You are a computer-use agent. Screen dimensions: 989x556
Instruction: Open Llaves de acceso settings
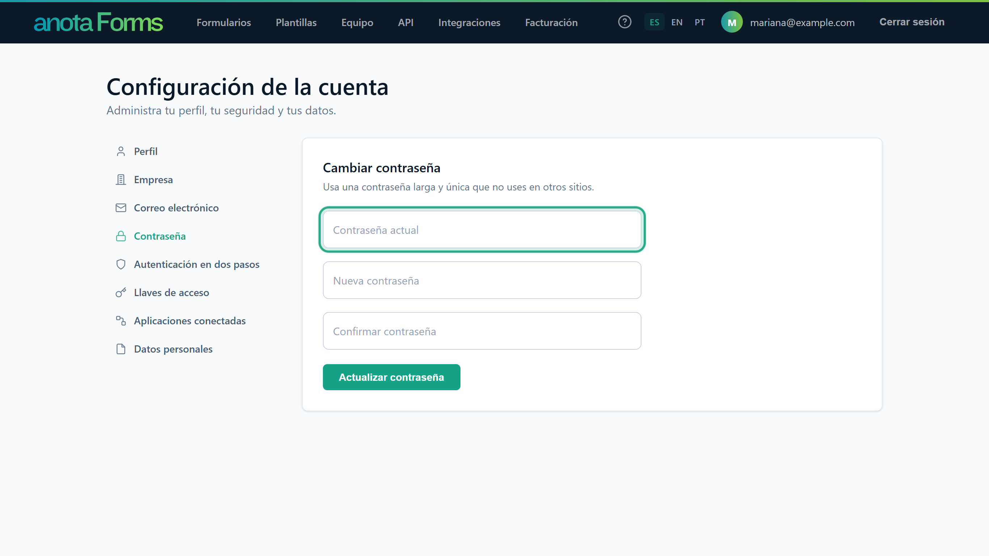tap(198, 292)
